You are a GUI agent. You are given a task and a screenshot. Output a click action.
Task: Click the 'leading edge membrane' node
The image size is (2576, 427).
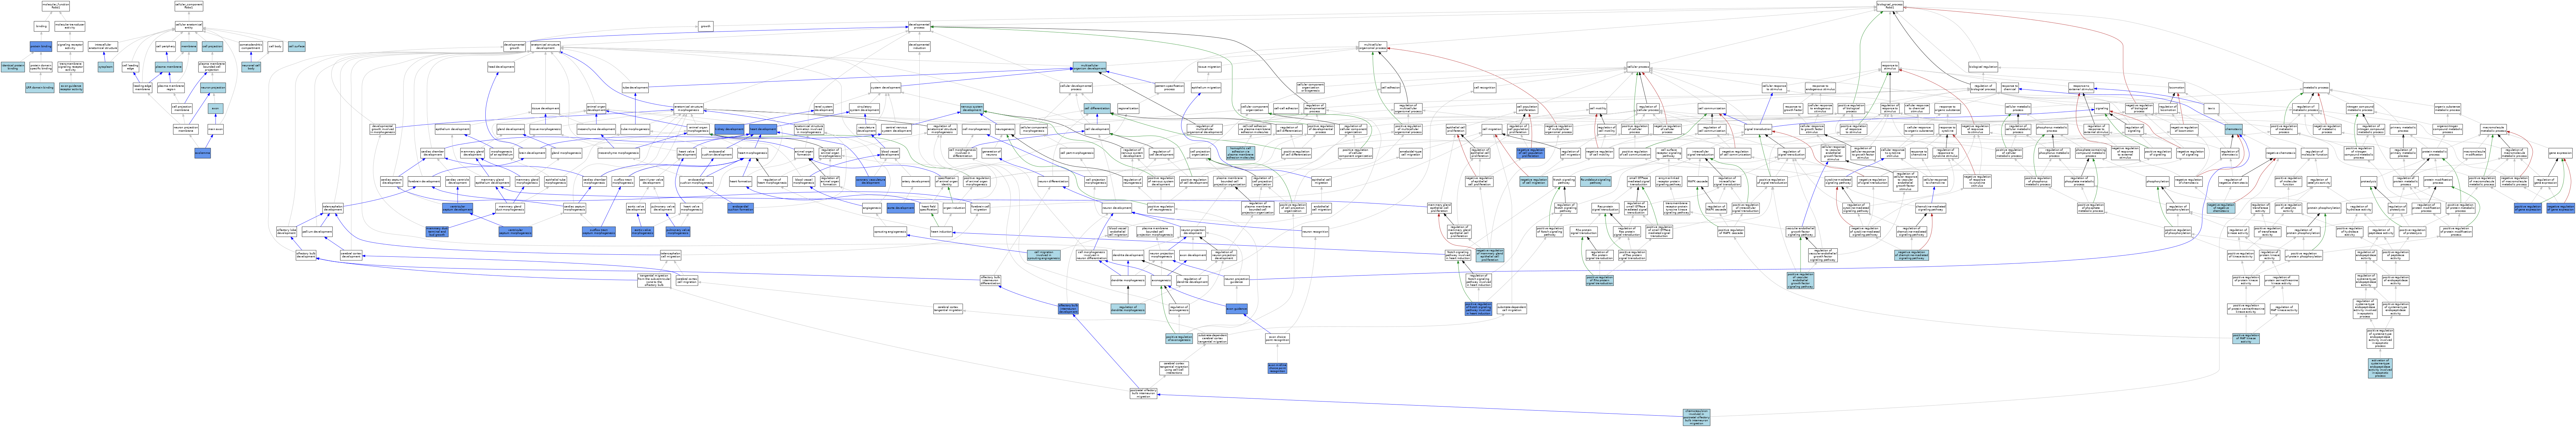pyautogui.click(x=143, y=88)
